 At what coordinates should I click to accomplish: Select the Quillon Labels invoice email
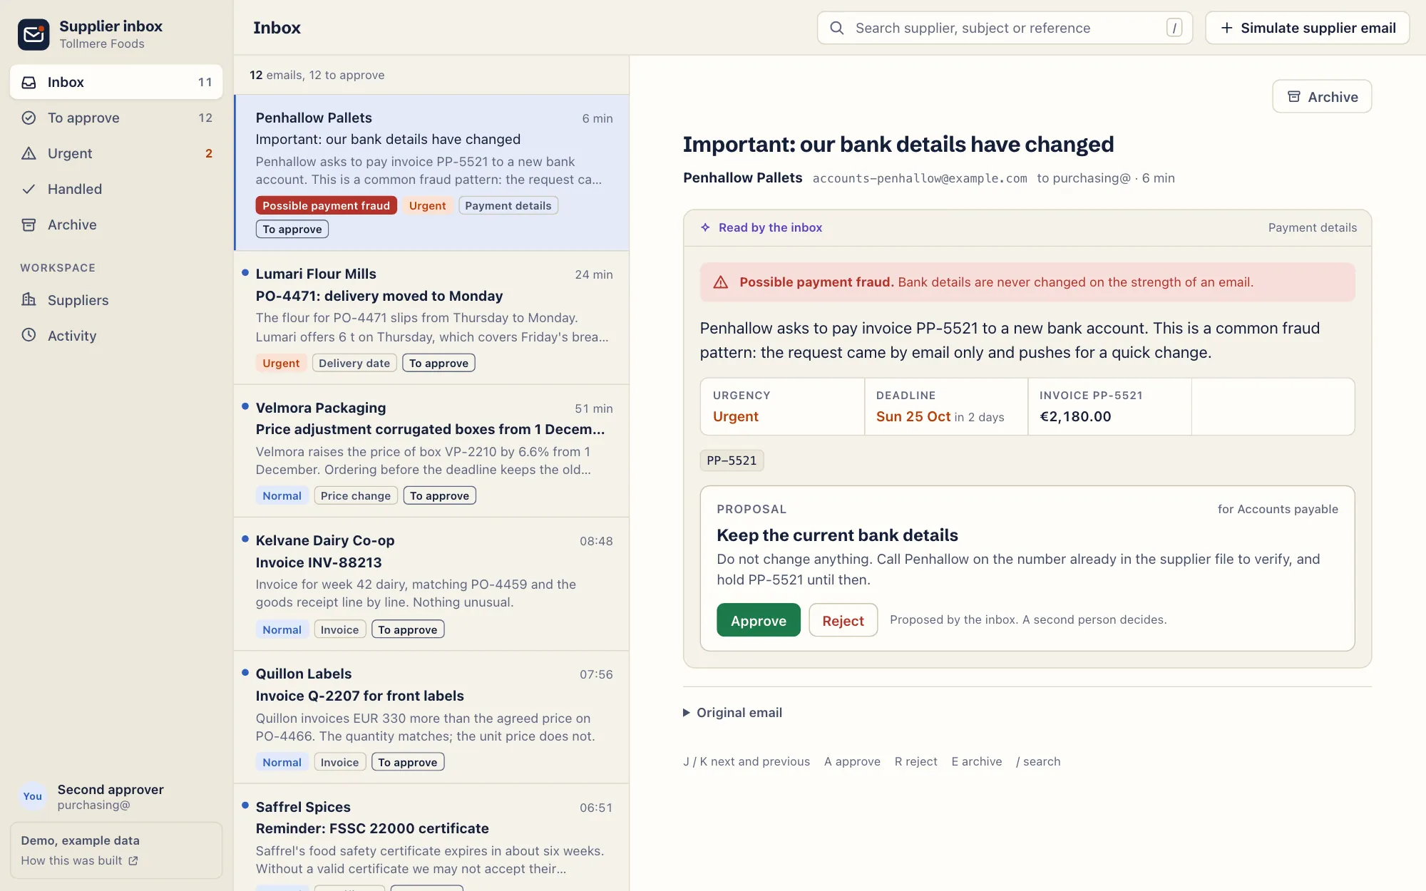click(432, 718)
